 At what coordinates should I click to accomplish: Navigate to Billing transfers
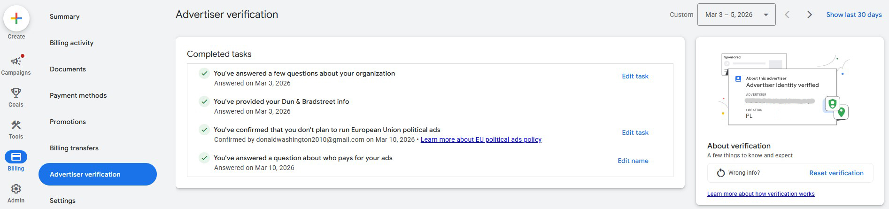(74, 148)
